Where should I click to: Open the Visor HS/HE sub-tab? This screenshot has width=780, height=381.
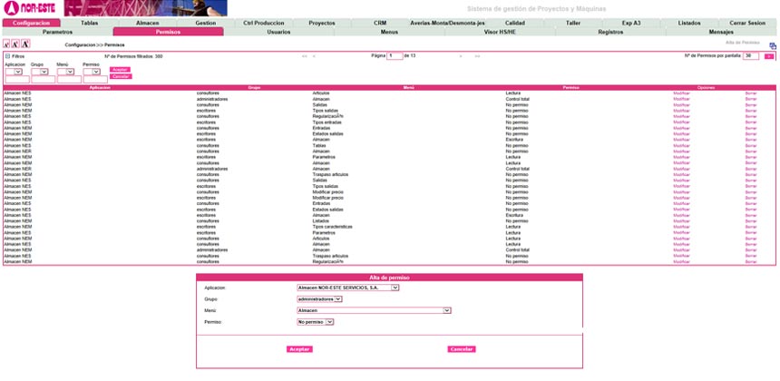(x=500, y=32)
